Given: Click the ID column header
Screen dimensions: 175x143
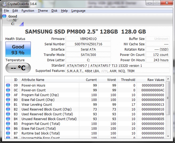Looking at the screenshot, I should tap(16, 80).
